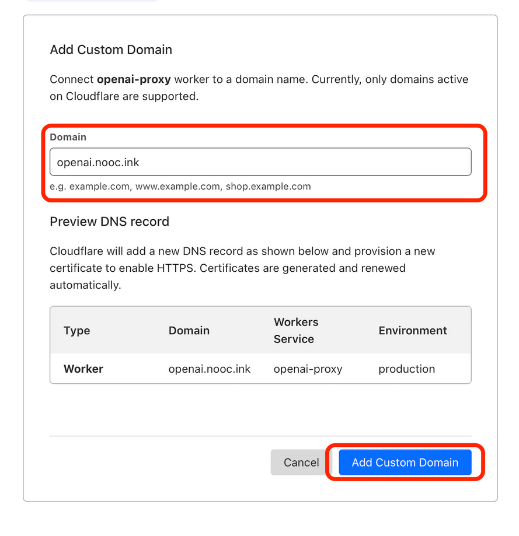Click the Type column header
Viewport: 519px width, 536px height.
(x=76, y=331)
